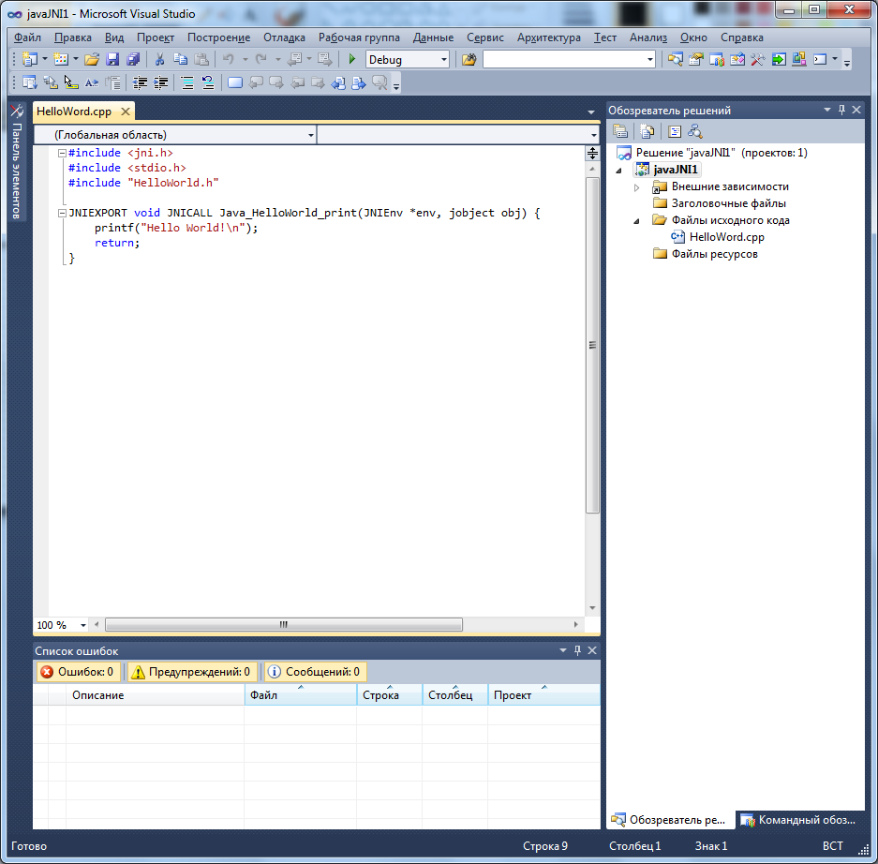Sort the error list by Строка column

point(389,695)
